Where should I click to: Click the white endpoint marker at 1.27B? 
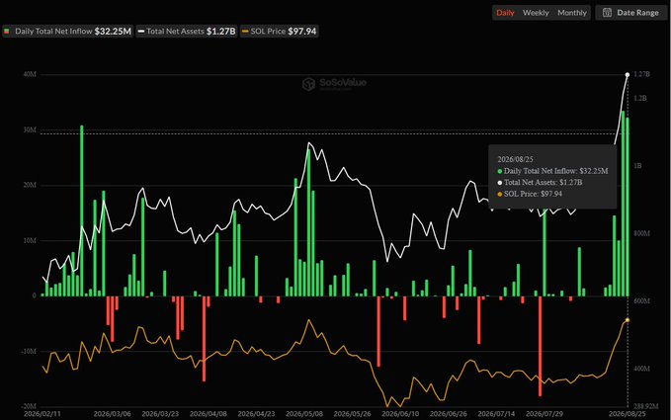pyautogui.click(x=628, y=75)
